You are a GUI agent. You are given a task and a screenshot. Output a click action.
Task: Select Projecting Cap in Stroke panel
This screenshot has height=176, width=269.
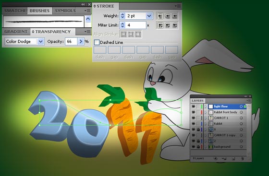[175, 16]
